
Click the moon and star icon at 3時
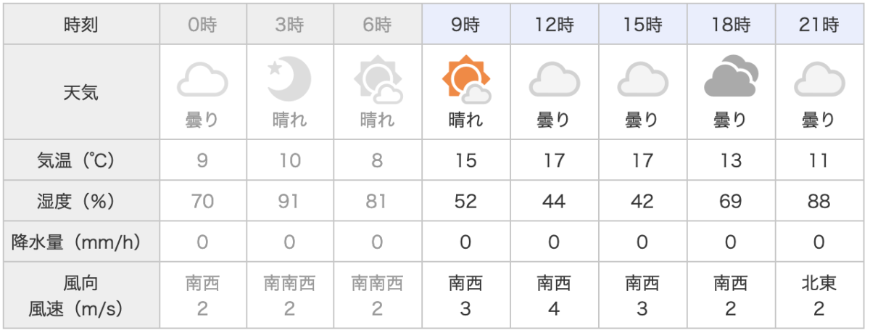[289, 78]
